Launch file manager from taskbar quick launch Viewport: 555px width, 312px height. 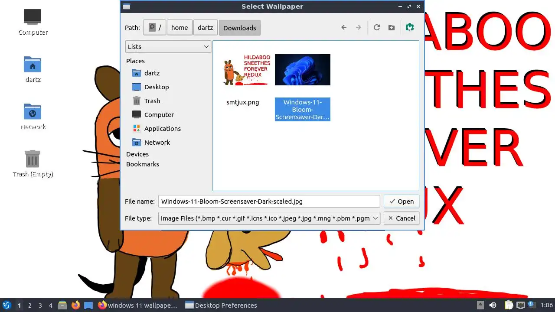(x=62, y=305)
